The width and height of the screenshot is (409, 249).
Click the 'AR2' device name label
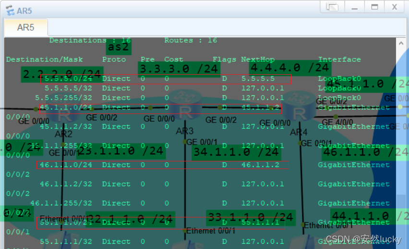pos(63,134)
